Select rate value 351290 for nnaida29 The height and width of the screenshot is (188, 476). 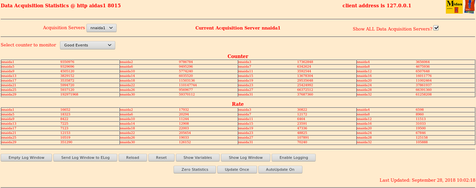(66, 142)
